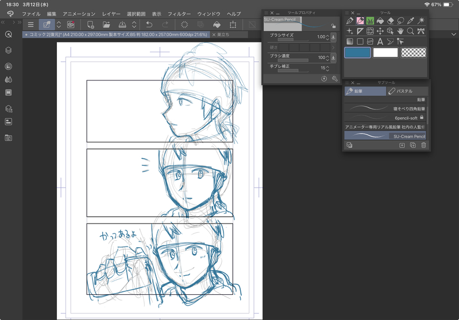Select the ribbon-shaped tool icon
459x320 pixels.
click(421, 31)
